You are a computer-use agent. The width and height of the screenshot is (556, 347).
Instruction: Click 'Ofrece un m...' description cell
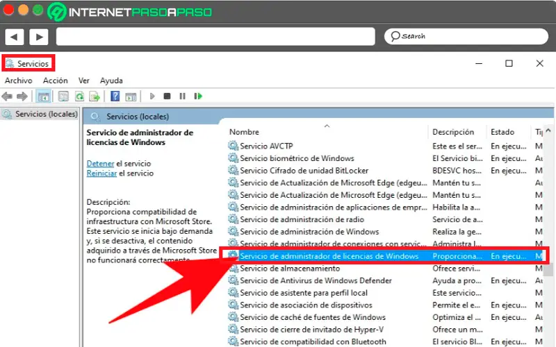(x=457, y=329)
